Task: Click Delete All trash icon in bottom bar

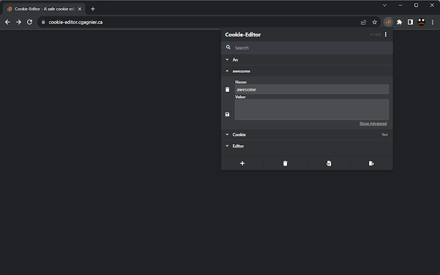Action: (x=285, y=163)
